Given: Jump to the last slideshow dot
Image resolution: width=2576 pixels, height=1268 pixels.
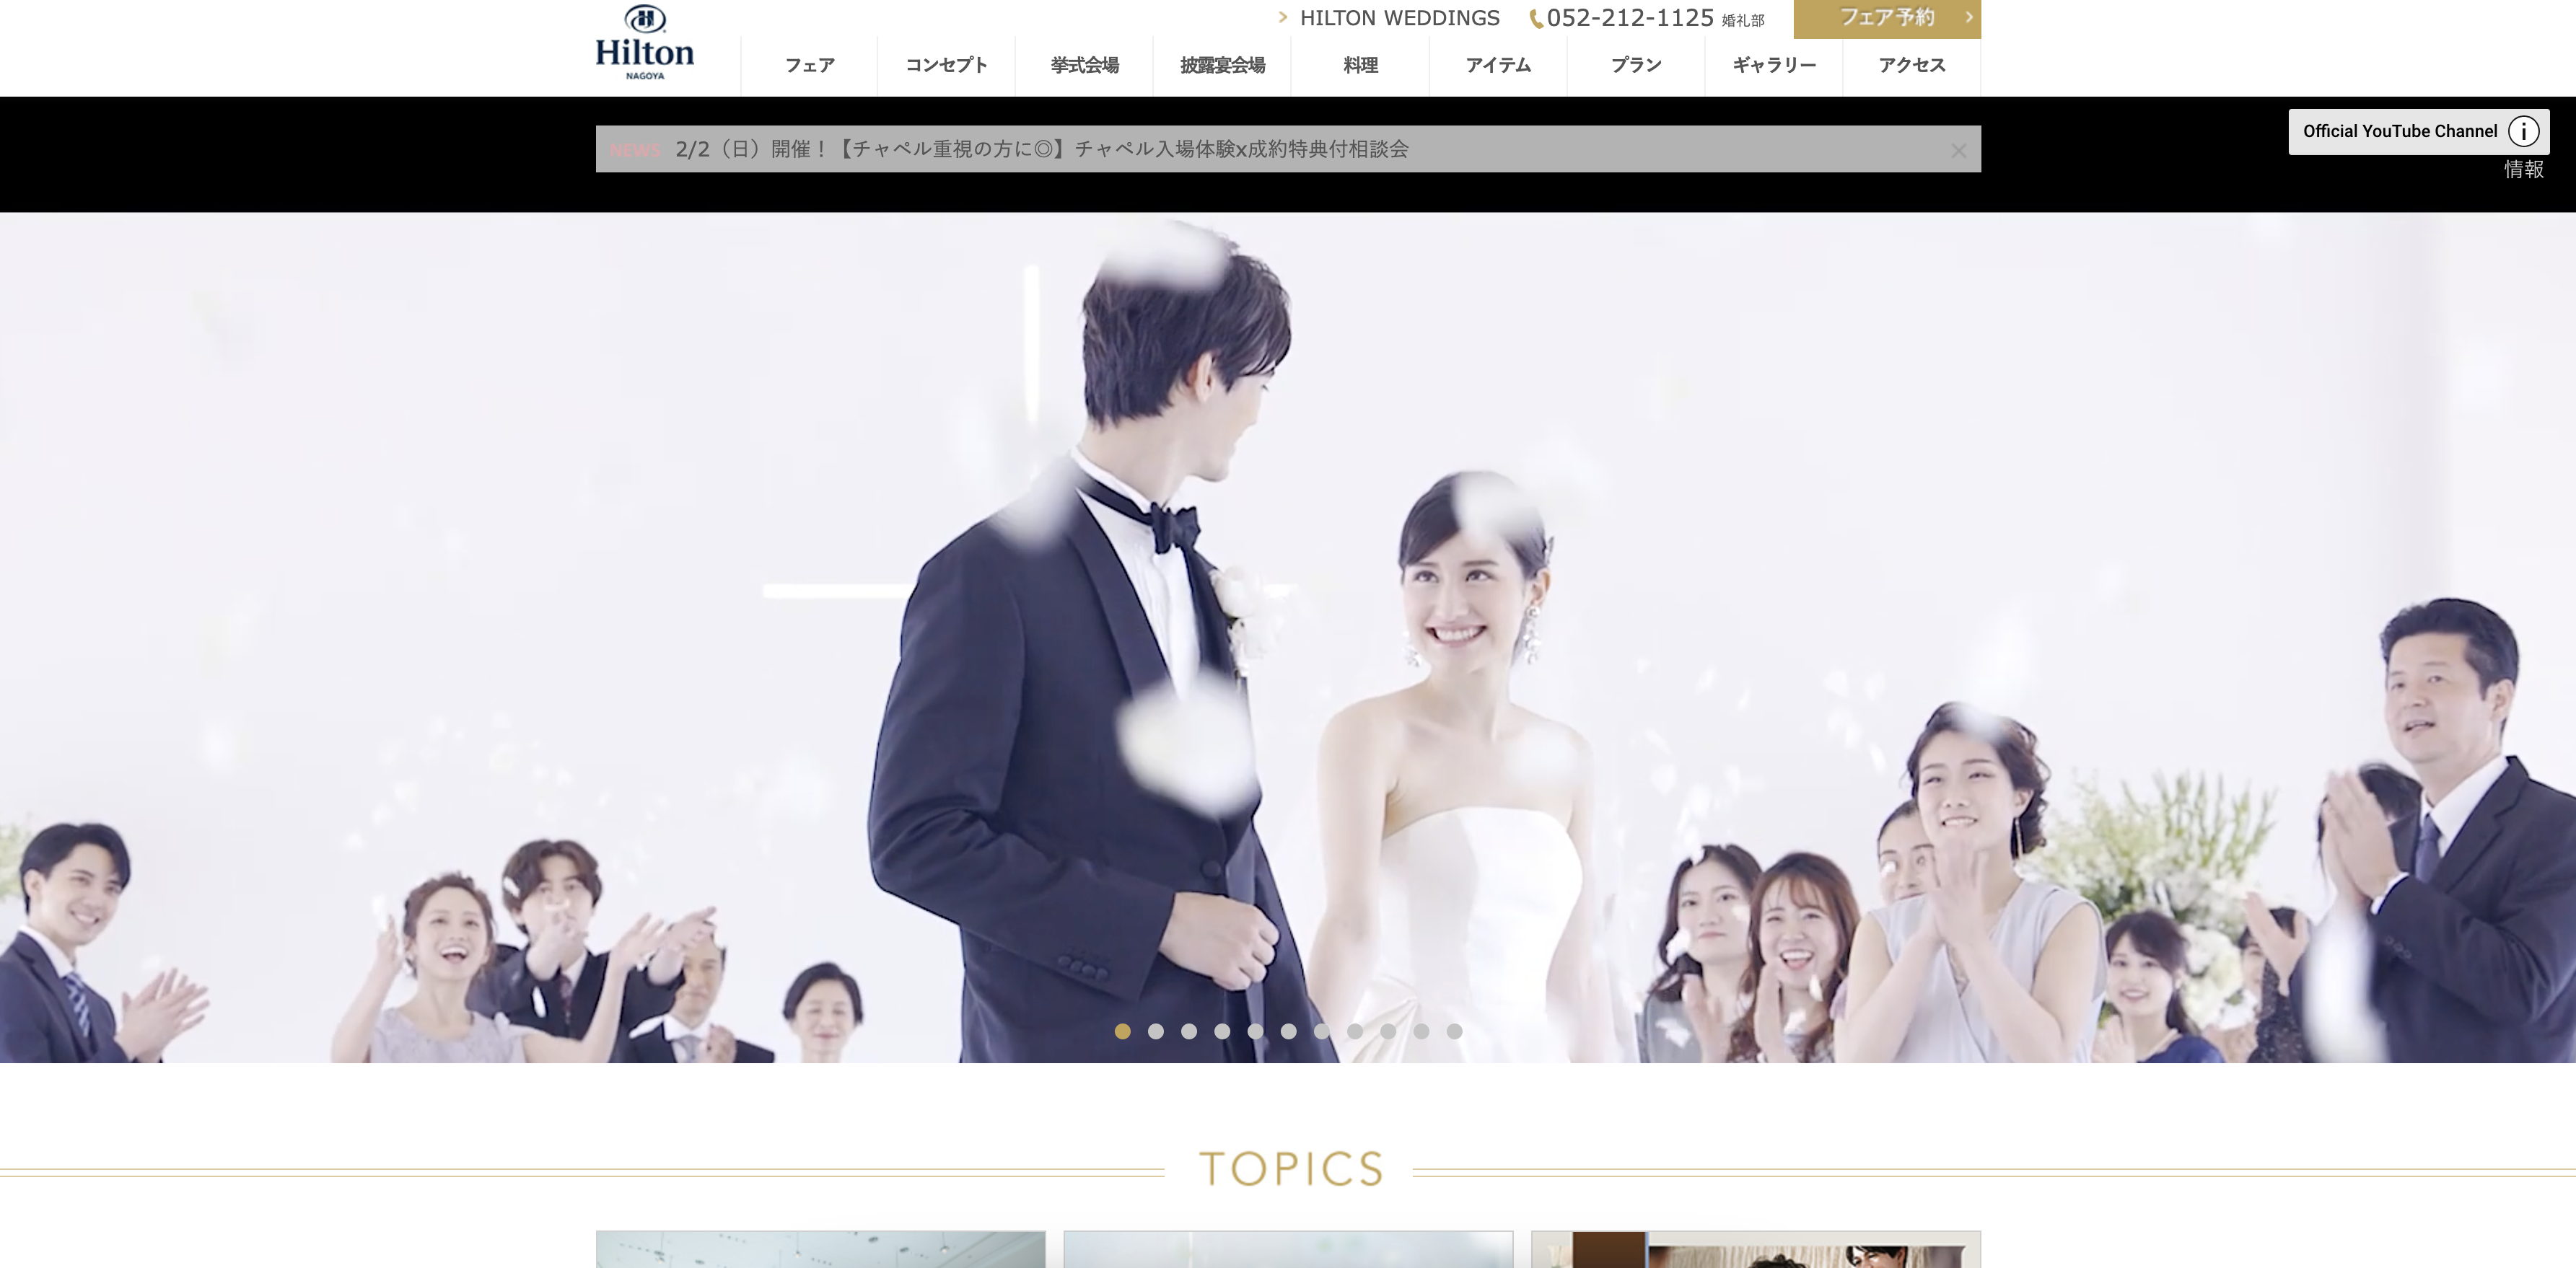Looking at the screenshot, I should coord(1454,1031).
